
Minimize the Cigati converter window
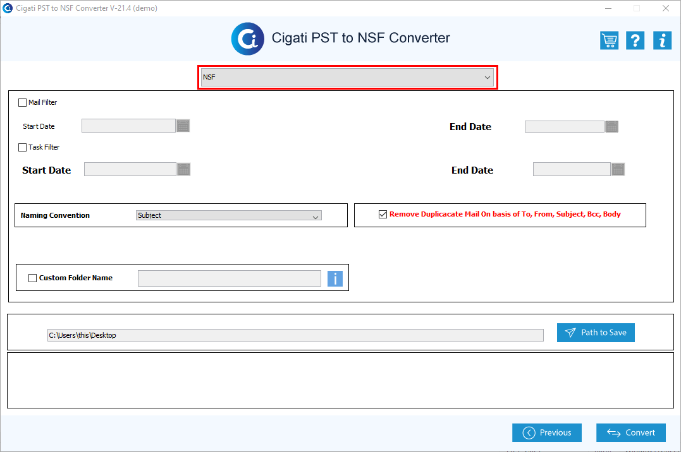click(608, 8)
